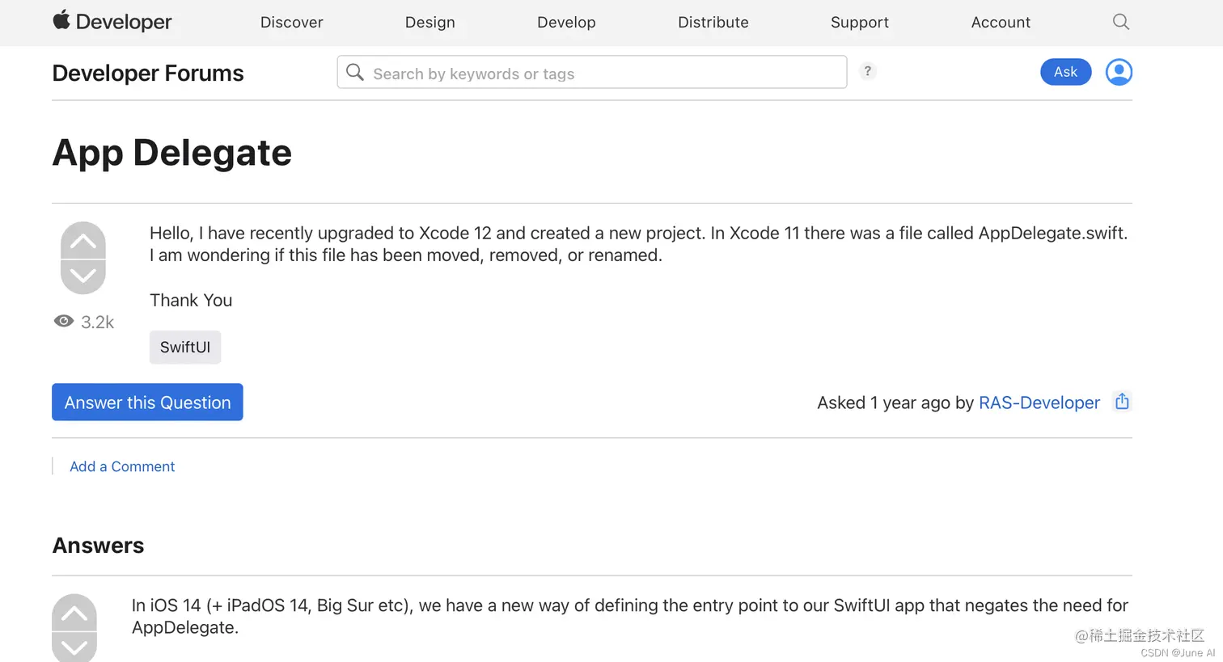The image size is (1223, 662).
Task: Open the user account profile icon
Action: pyautogui.click(x=1119, y=72)
